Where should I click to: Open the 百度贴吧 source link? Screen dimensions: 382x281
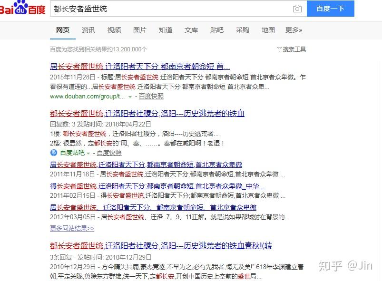click(72, 153)
